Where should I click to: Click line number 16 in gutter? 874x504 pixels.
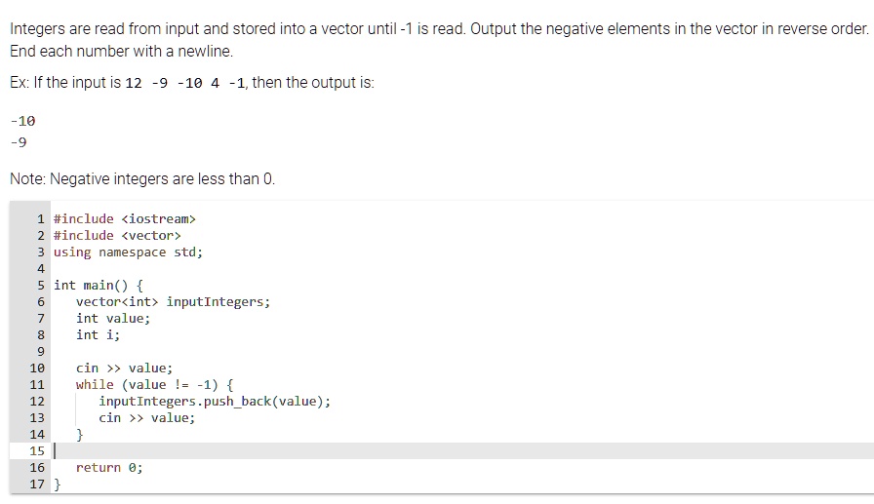[37, 467]
